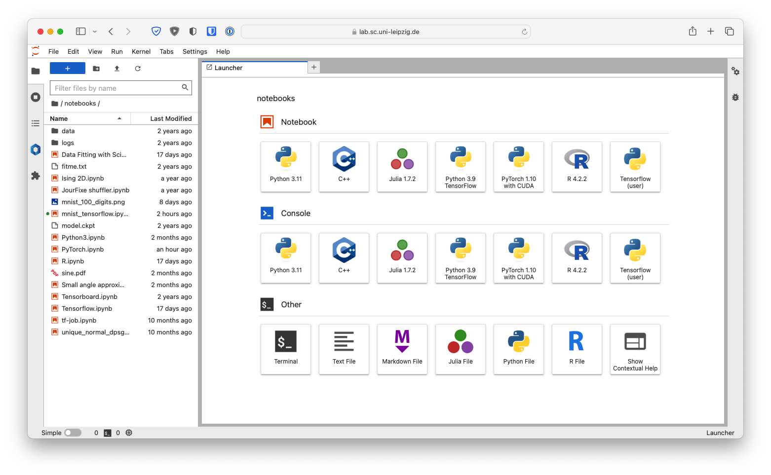Select the logs folder

(121, 143)
